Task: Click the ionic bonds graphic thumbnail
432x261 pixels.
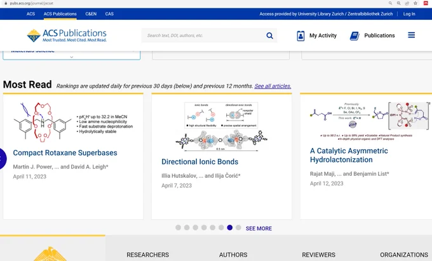Action: [222, 126]
